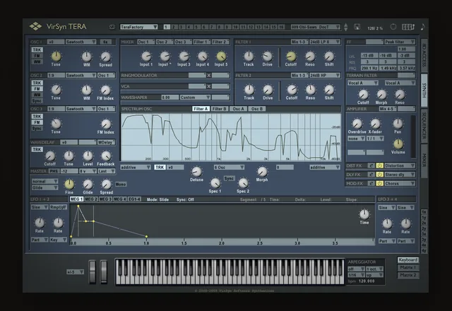Switch to the EG1-4 tab

tap(134, 199)
